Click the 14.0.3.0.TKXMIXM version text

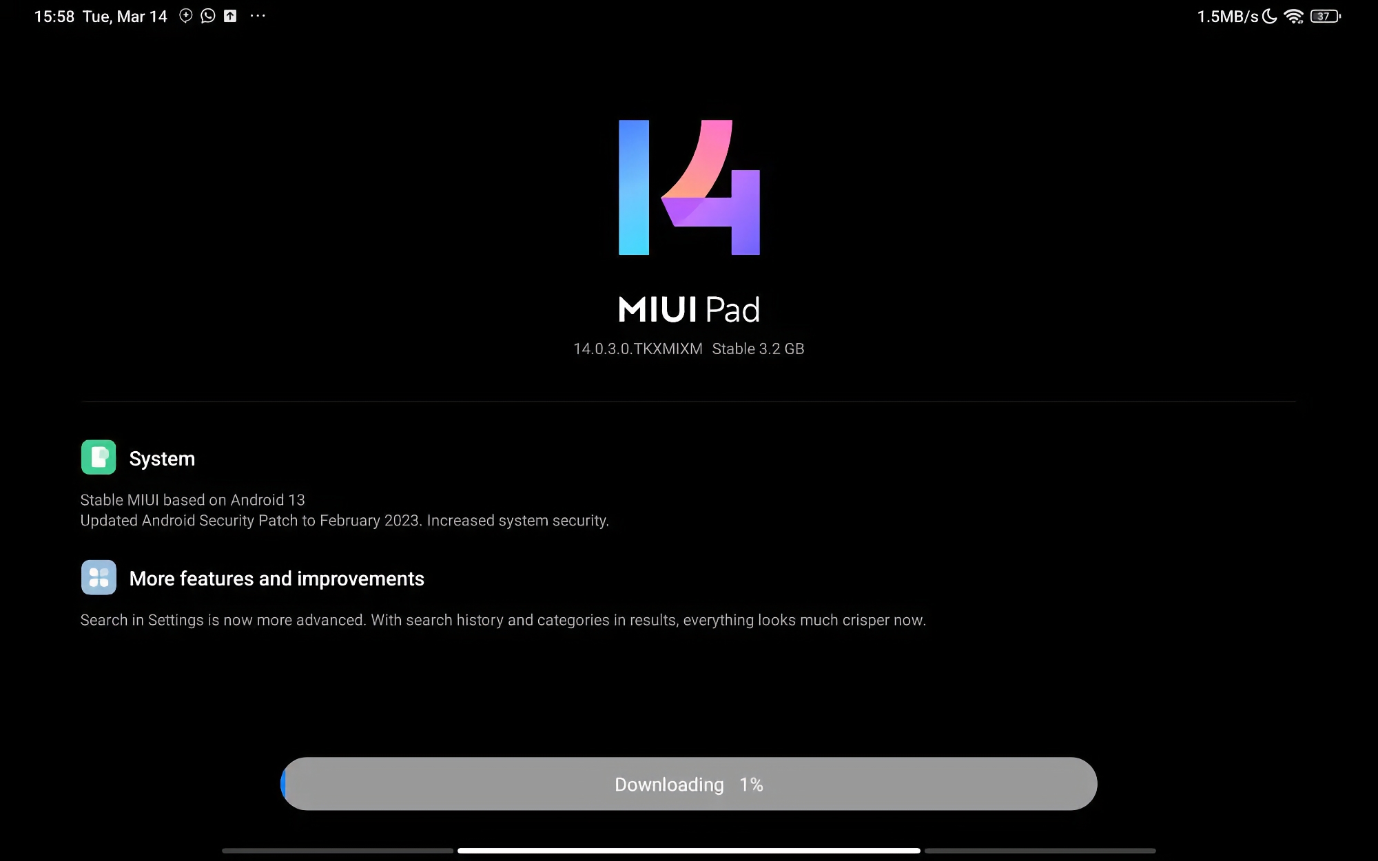click(x=638, y=349)
